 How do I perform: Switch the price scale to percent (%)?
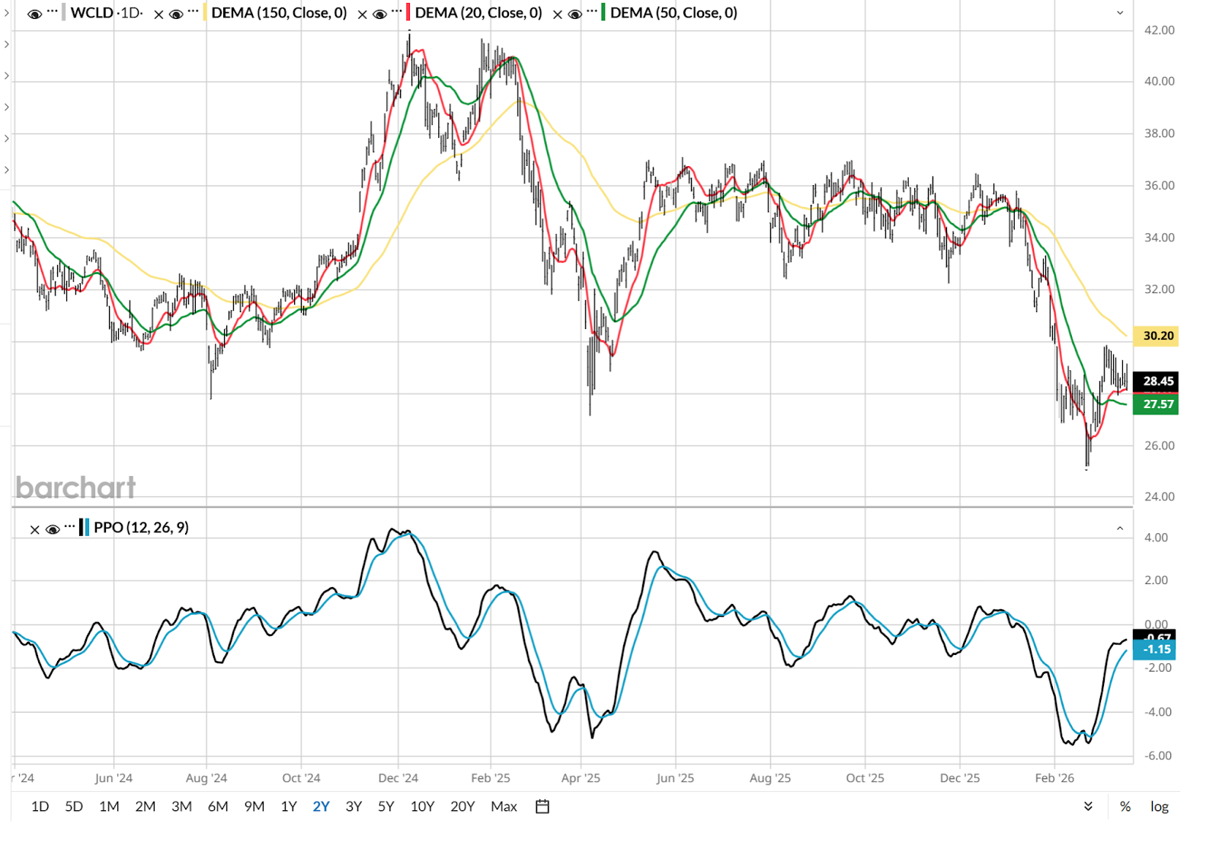[x=1125, y=806]
